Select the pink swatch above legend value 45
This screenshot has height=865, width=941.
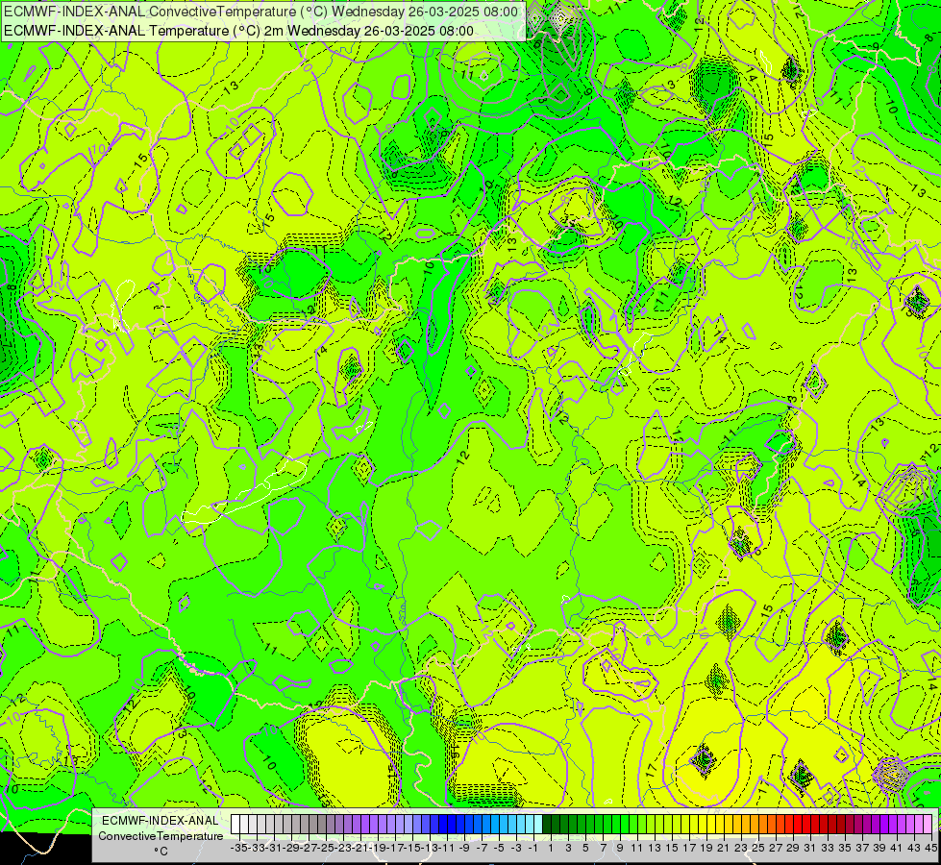pyautogui.click(x=928, y=825)
